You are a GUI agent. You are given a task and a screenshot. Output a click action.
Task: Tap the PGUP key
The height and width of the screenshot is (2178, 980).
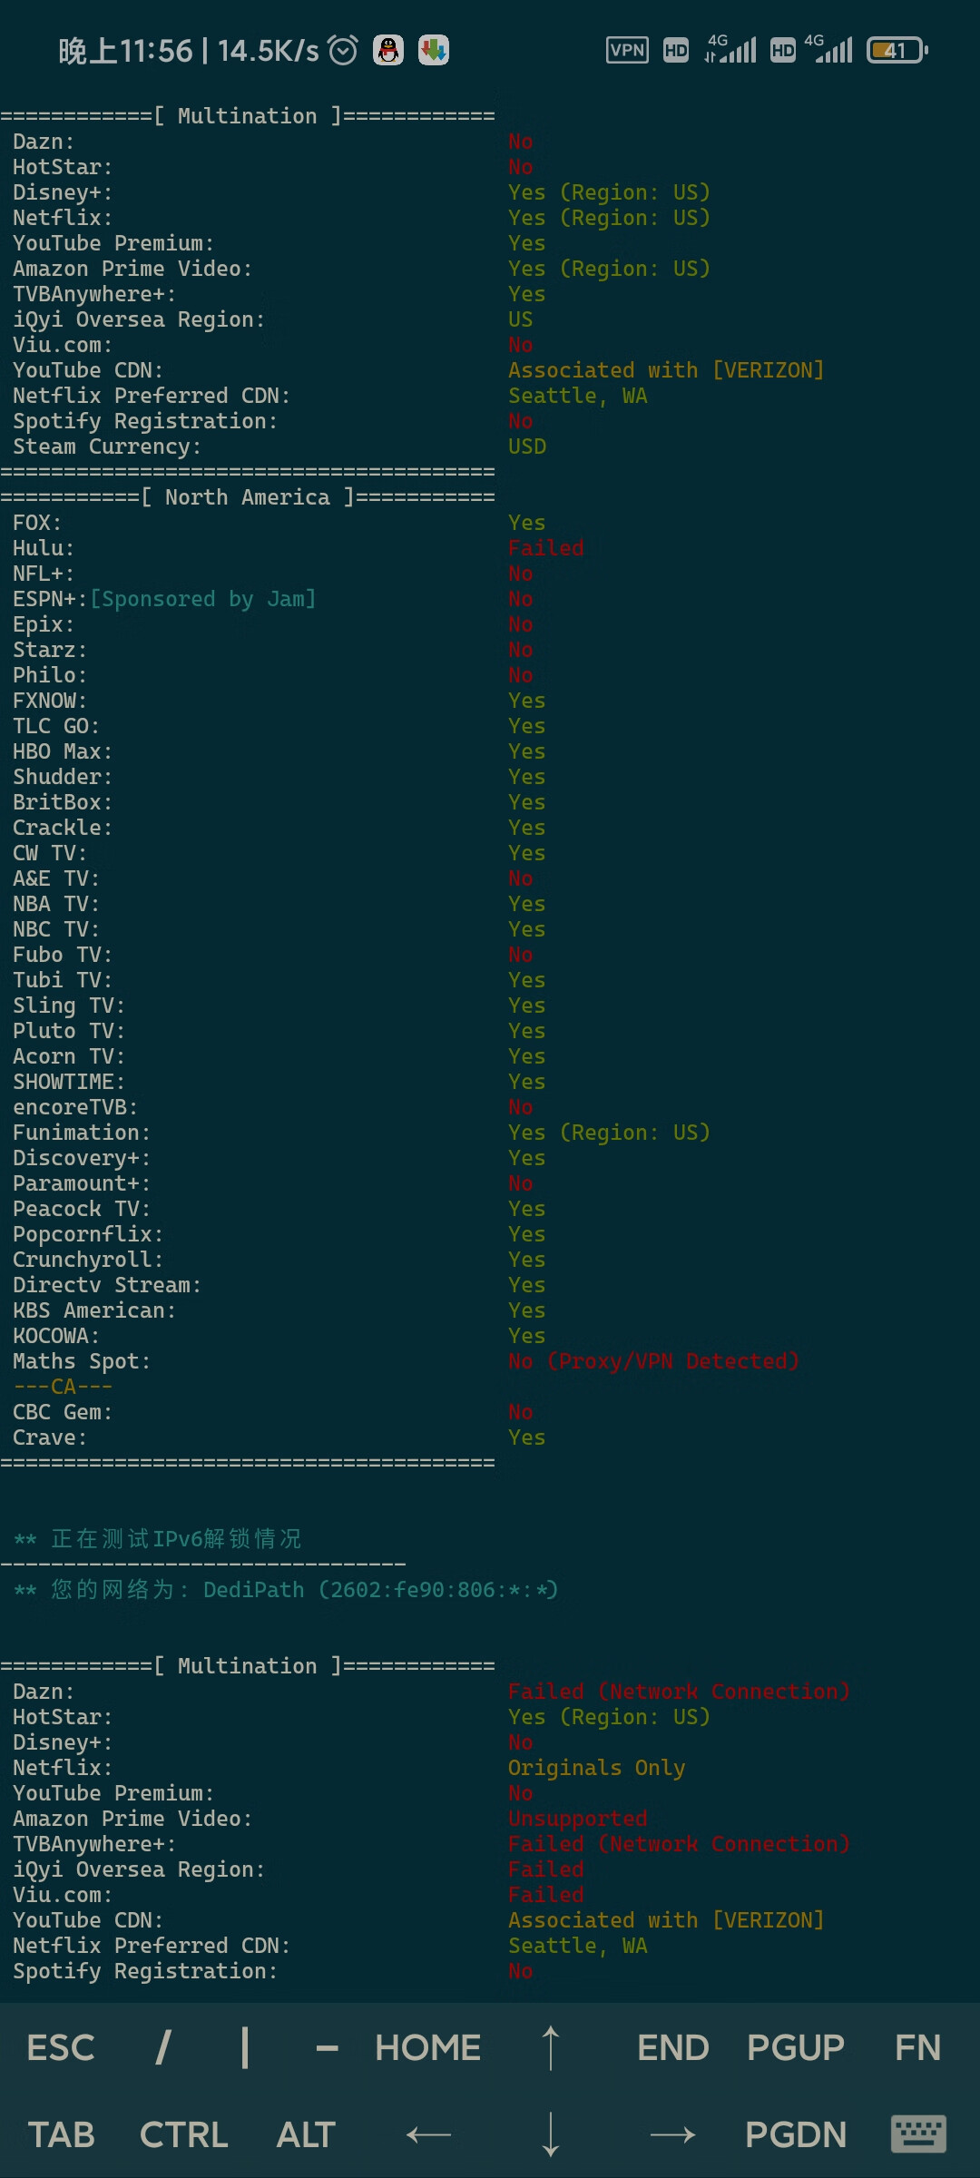(x=796, y=2048)
